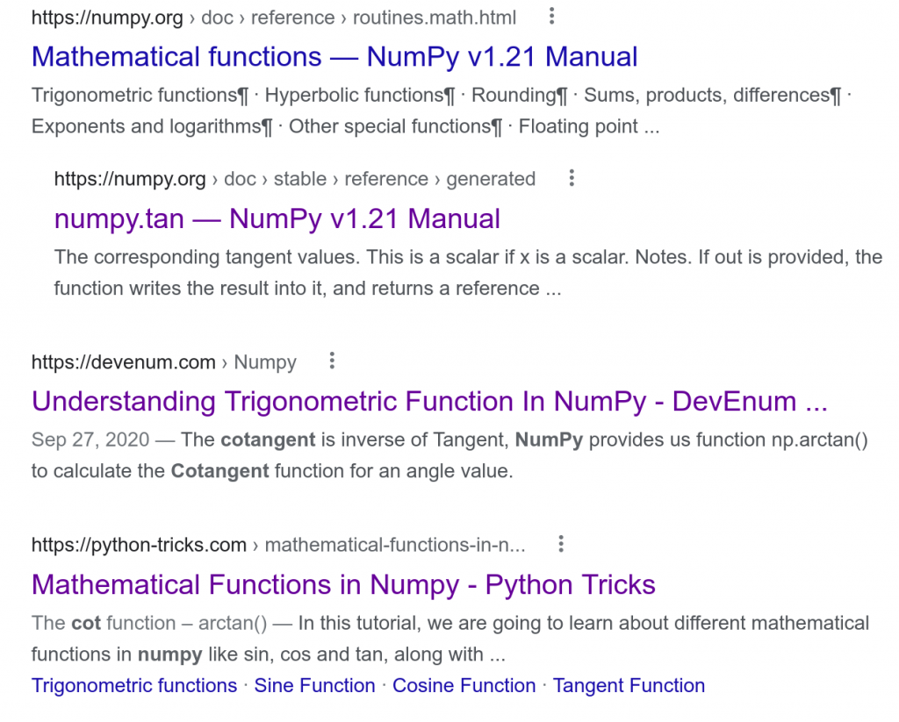This screenshot has height=722, width=899.
Task: Click snippet text 'Exponents and logarithms'
Action: tap(147, 126)
